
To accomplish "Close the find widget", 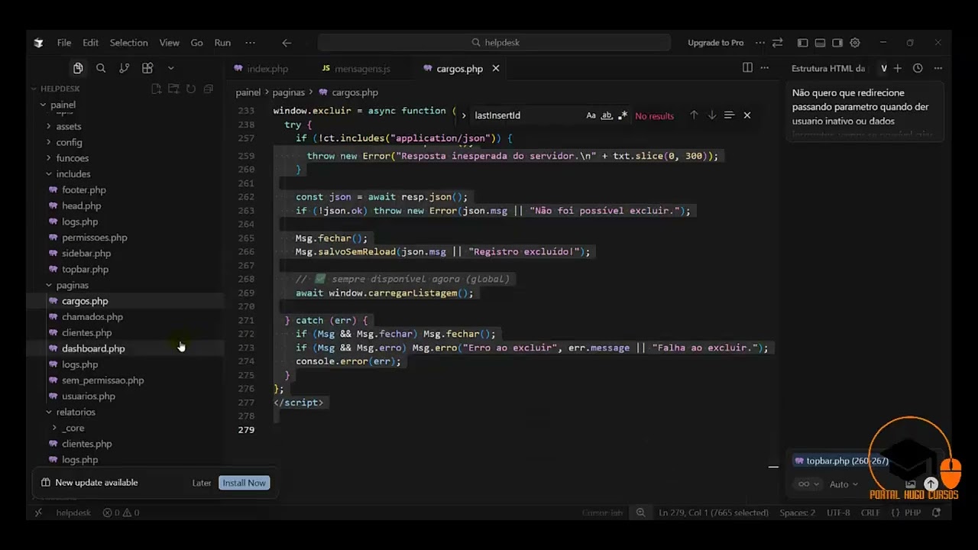I will click(747, 115).
